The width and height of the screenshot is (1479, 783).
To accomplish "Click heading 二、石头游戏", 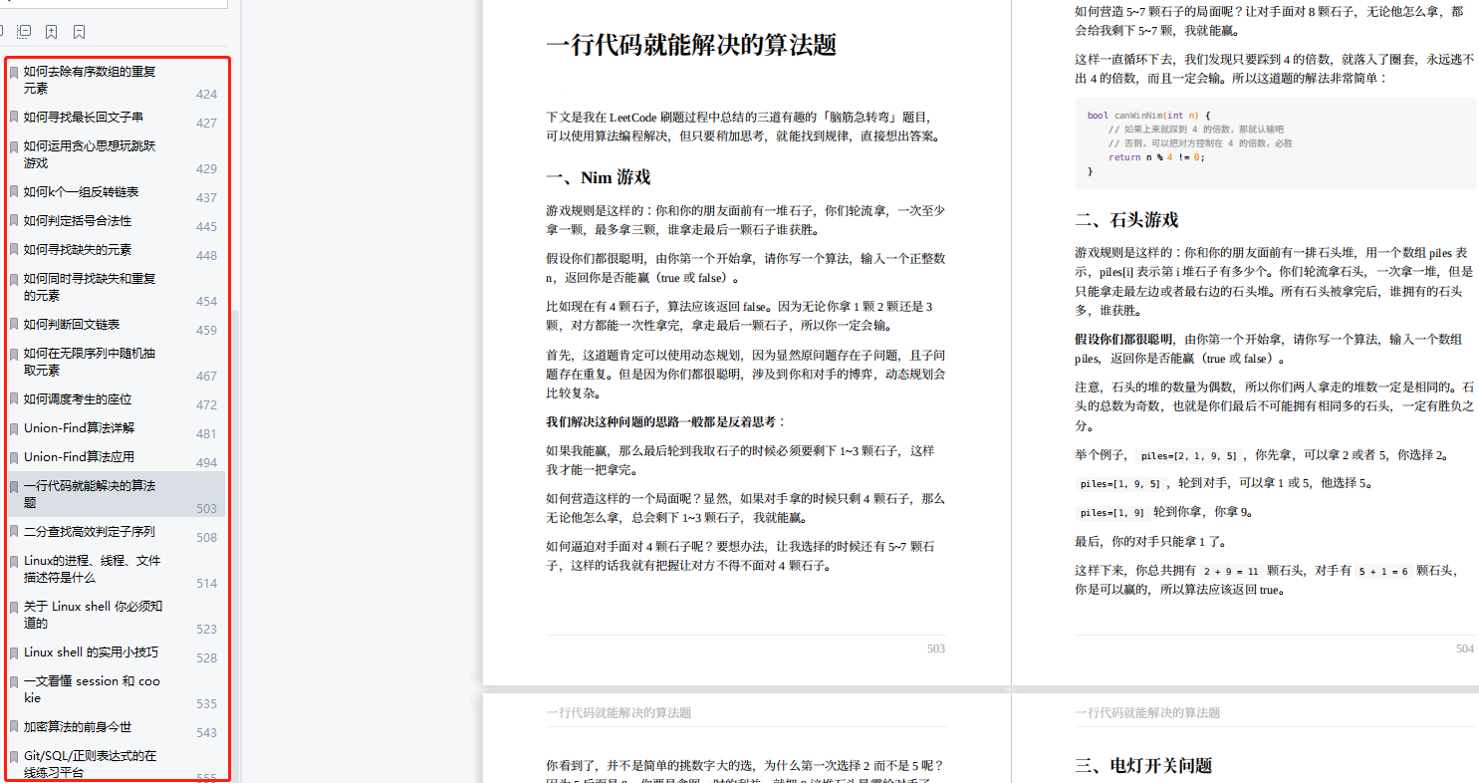I will click(x=1126, y=220).
